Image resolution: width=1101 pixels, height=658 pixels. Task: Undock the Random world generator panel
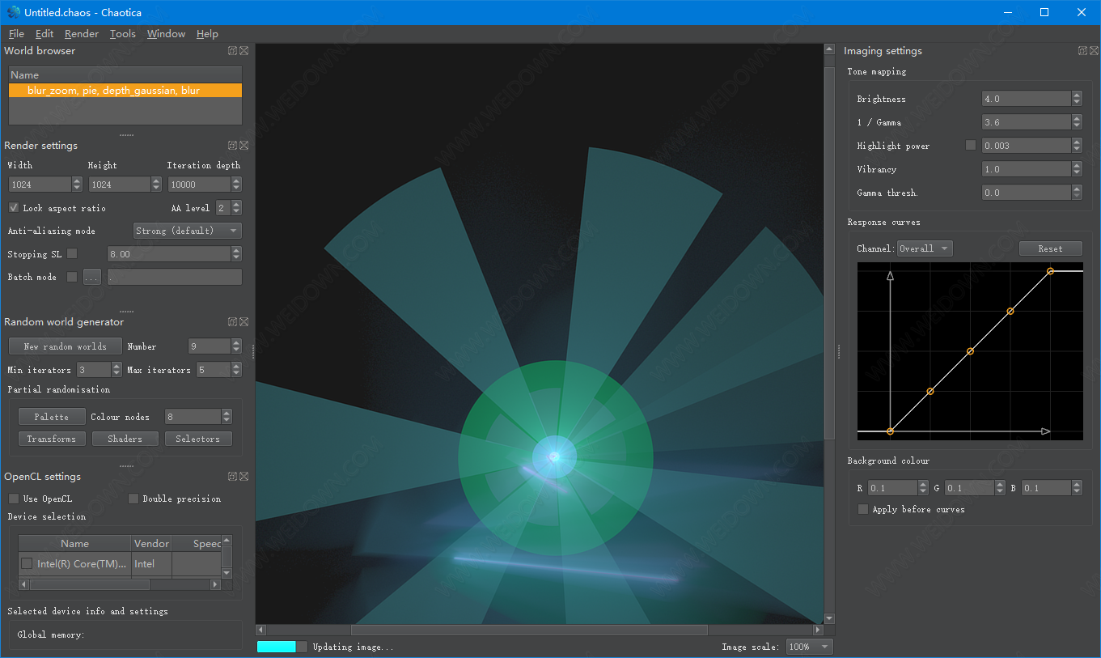pyautogui.click(x=232, y=321)
